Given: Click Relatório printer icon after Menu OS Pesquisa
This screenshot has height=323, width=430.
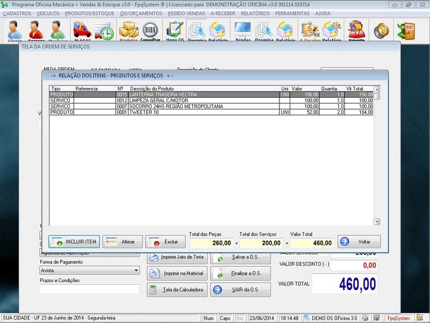Looking at the screenshot, I should (218, 31).
